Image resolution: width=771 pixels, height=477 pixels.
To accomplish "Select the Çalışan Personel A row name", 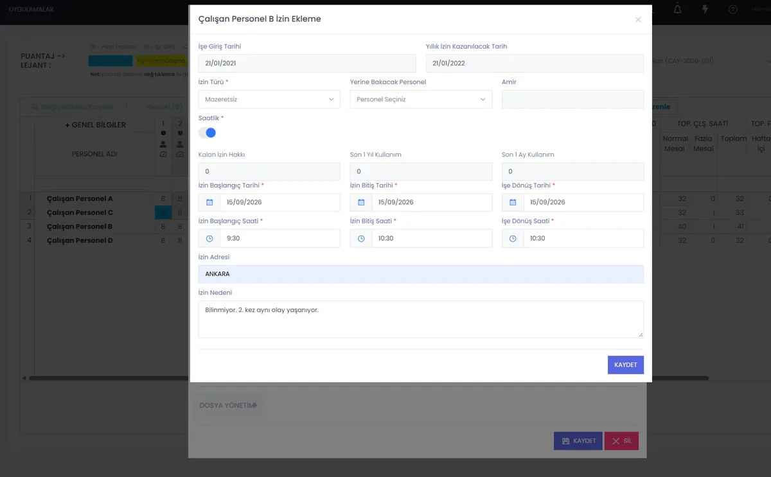I will click(x=80, y=199).
